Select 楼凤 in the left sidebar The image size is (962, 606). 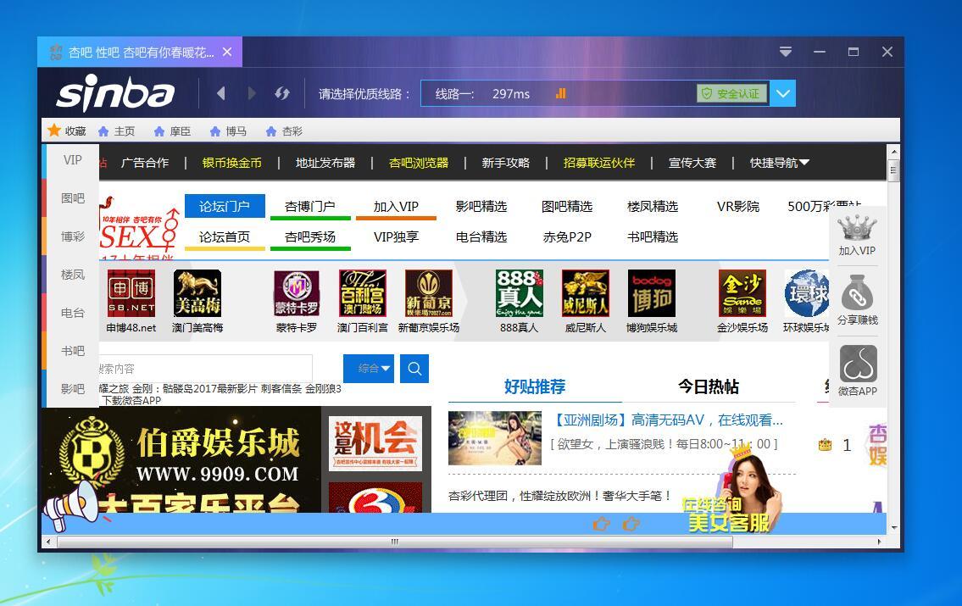tap(72, 274)
